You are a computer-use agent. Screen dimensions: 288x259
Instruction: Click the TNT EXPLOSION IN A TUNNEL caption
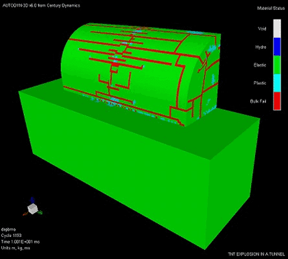(x=256, y=254)
